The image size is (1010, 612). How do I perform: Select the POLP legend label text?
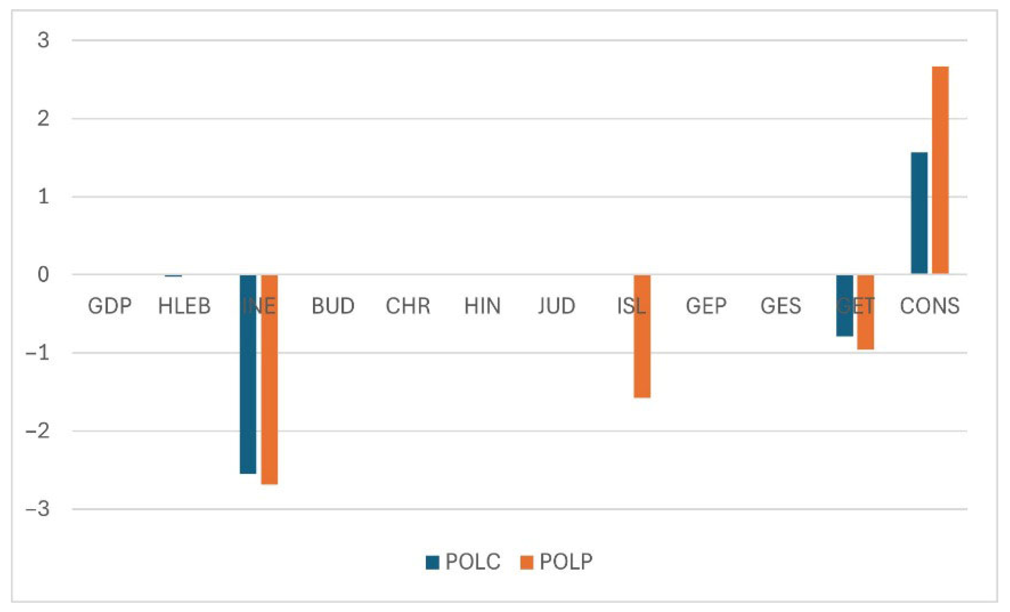coord(566,562)
